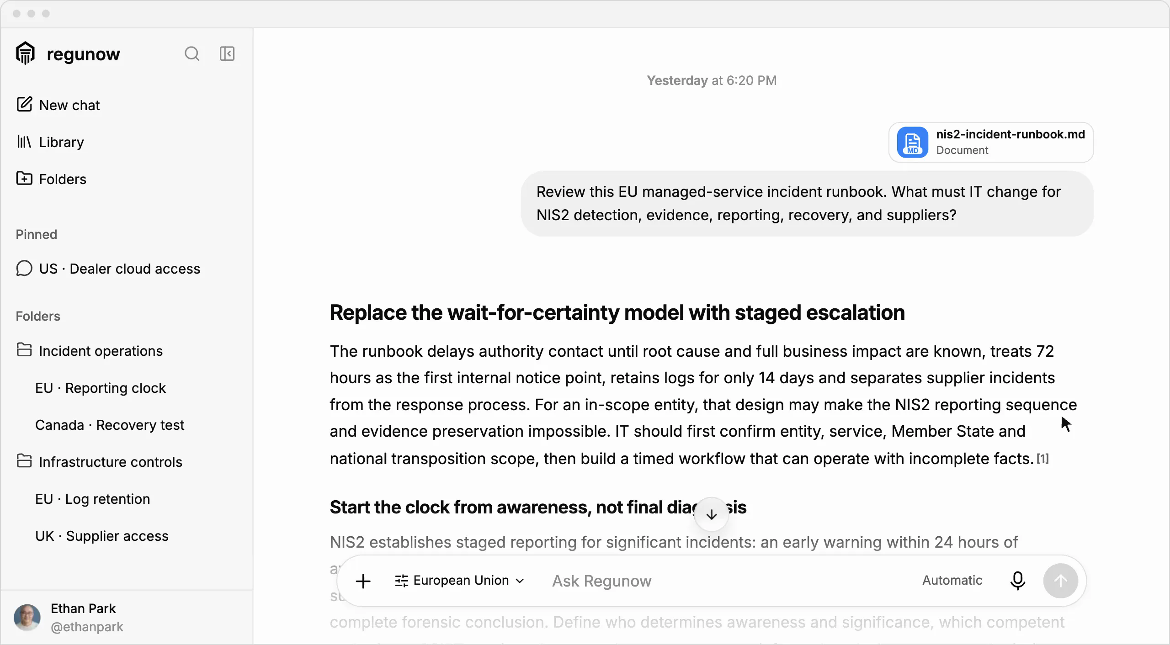The width and height of the screenshot is (1170, 645).
Task: Open EU · Reporting clock chat
Action: coord(101,388)
